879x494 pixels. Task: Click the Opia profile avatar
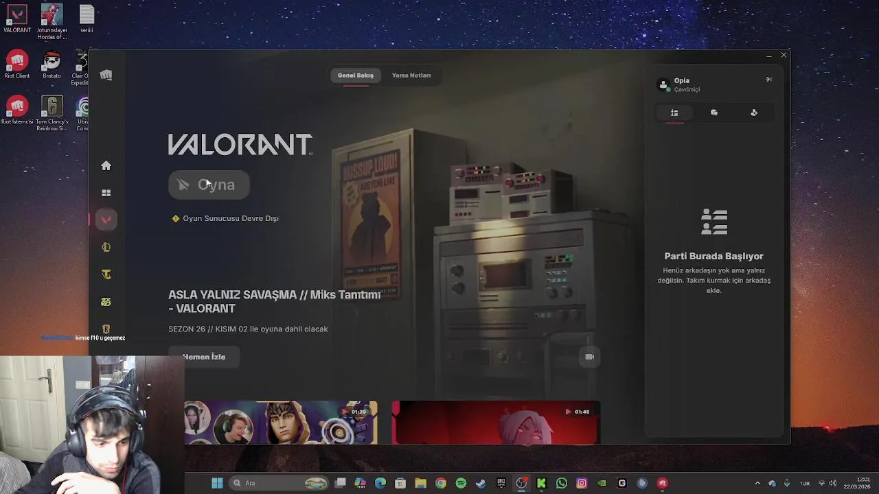pyautogui.click(x=663, y=84)
